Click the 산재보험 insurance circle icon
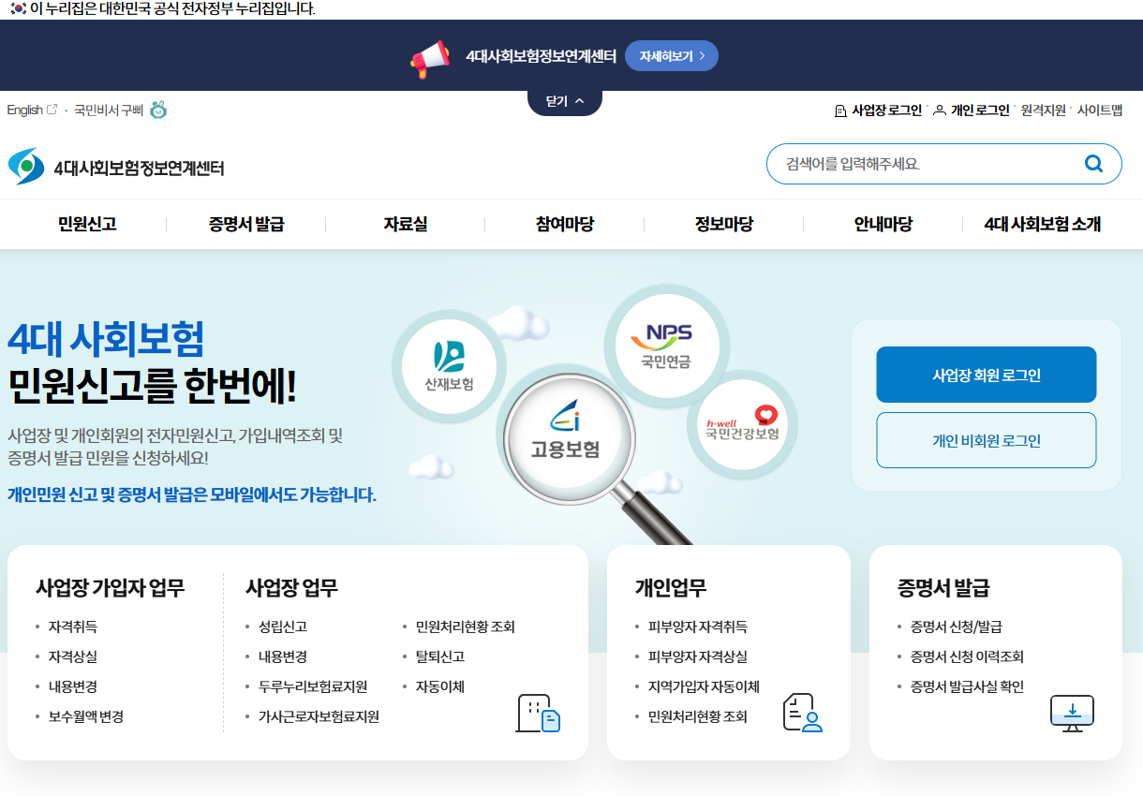Image resolution: width=1143 pixels, height=796 pixels. (x=450, y=366)
